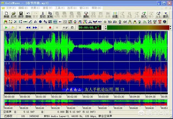This screenshot has height=119, width=173.
Task: Open the Dynamics effect icon with X marks
Action: click(10, 22)
